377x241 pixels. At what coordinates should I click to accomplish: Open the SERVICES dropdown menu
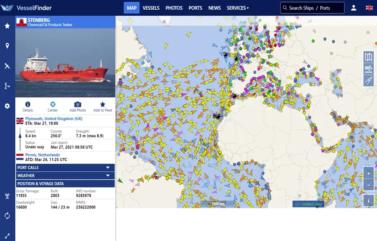238,8
